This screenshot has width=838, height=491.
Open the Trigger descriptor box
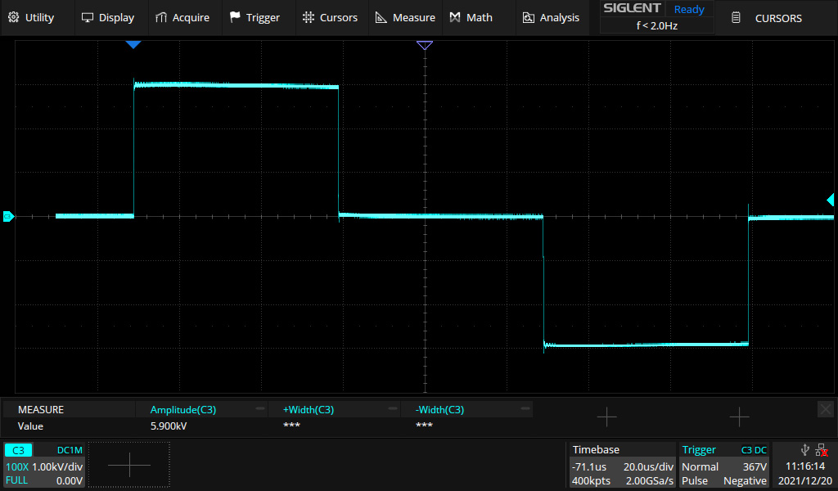click(x=724, y=465)
